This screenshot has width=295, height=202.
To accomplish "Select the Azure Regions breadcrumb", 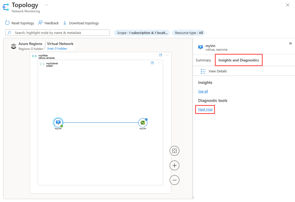I will pos(30,44).
